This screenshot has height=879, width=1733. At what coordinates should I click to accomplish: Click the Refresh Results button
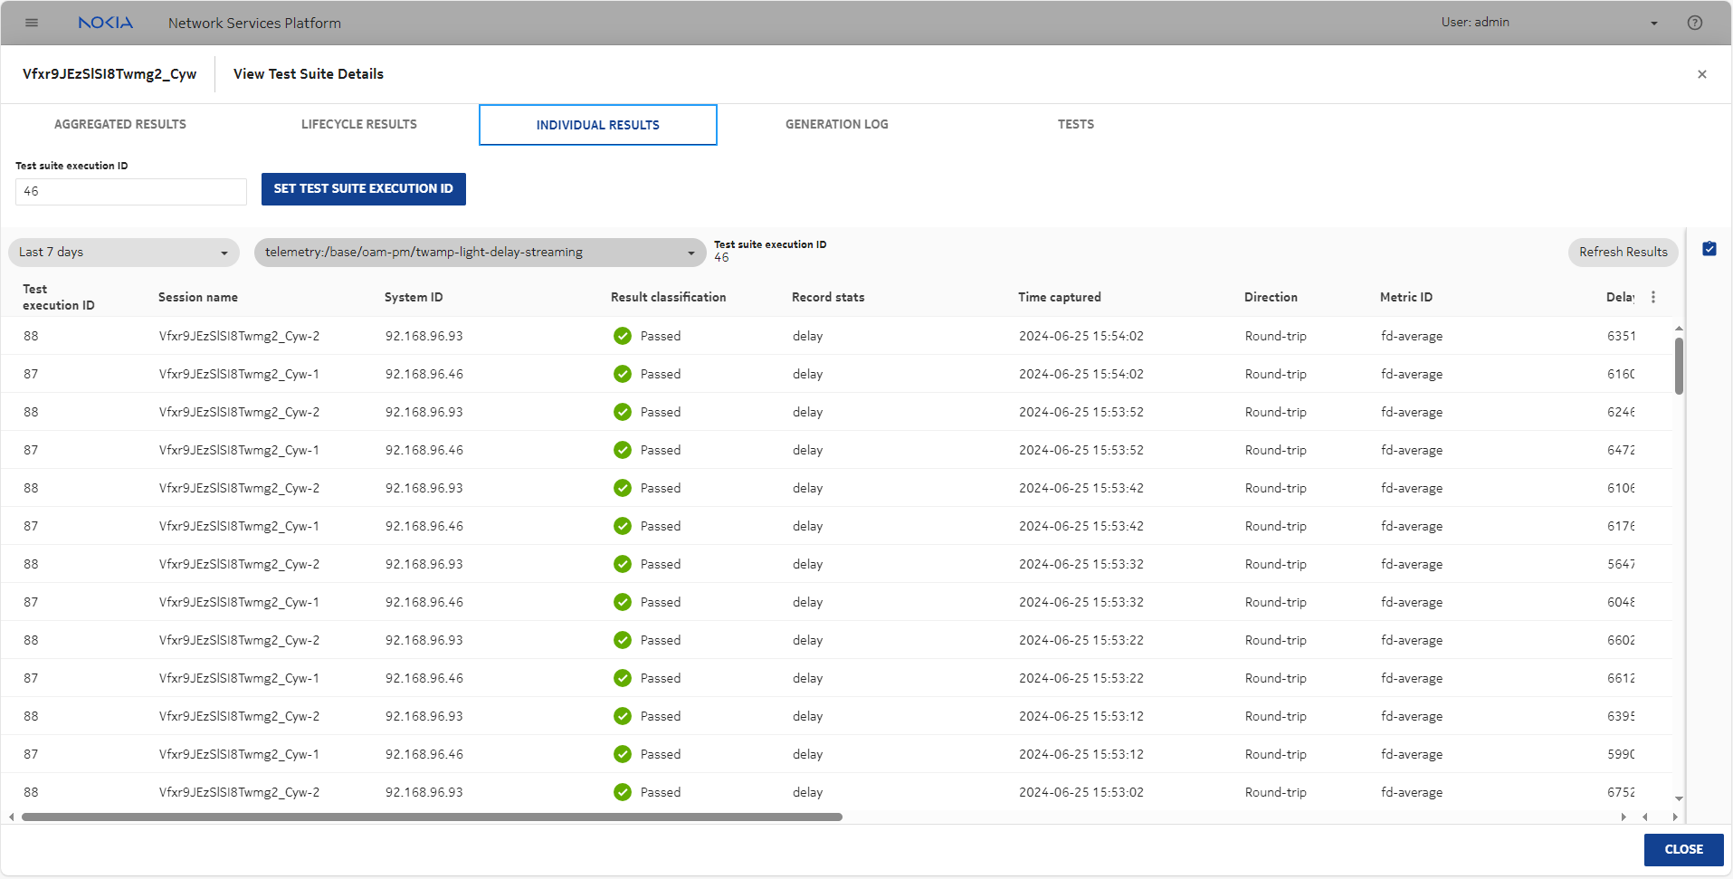[1622, 253]
